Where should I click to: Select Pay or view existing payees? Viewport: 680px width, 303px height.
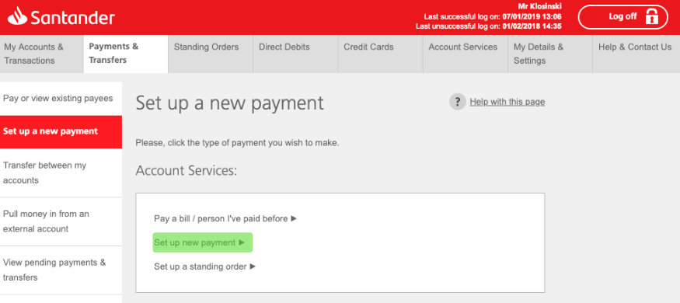(x=61, y=99)
